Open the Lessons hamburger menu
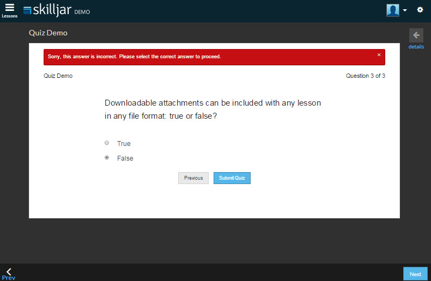Viewport: 431px width, 281px height. coord(9,10)
